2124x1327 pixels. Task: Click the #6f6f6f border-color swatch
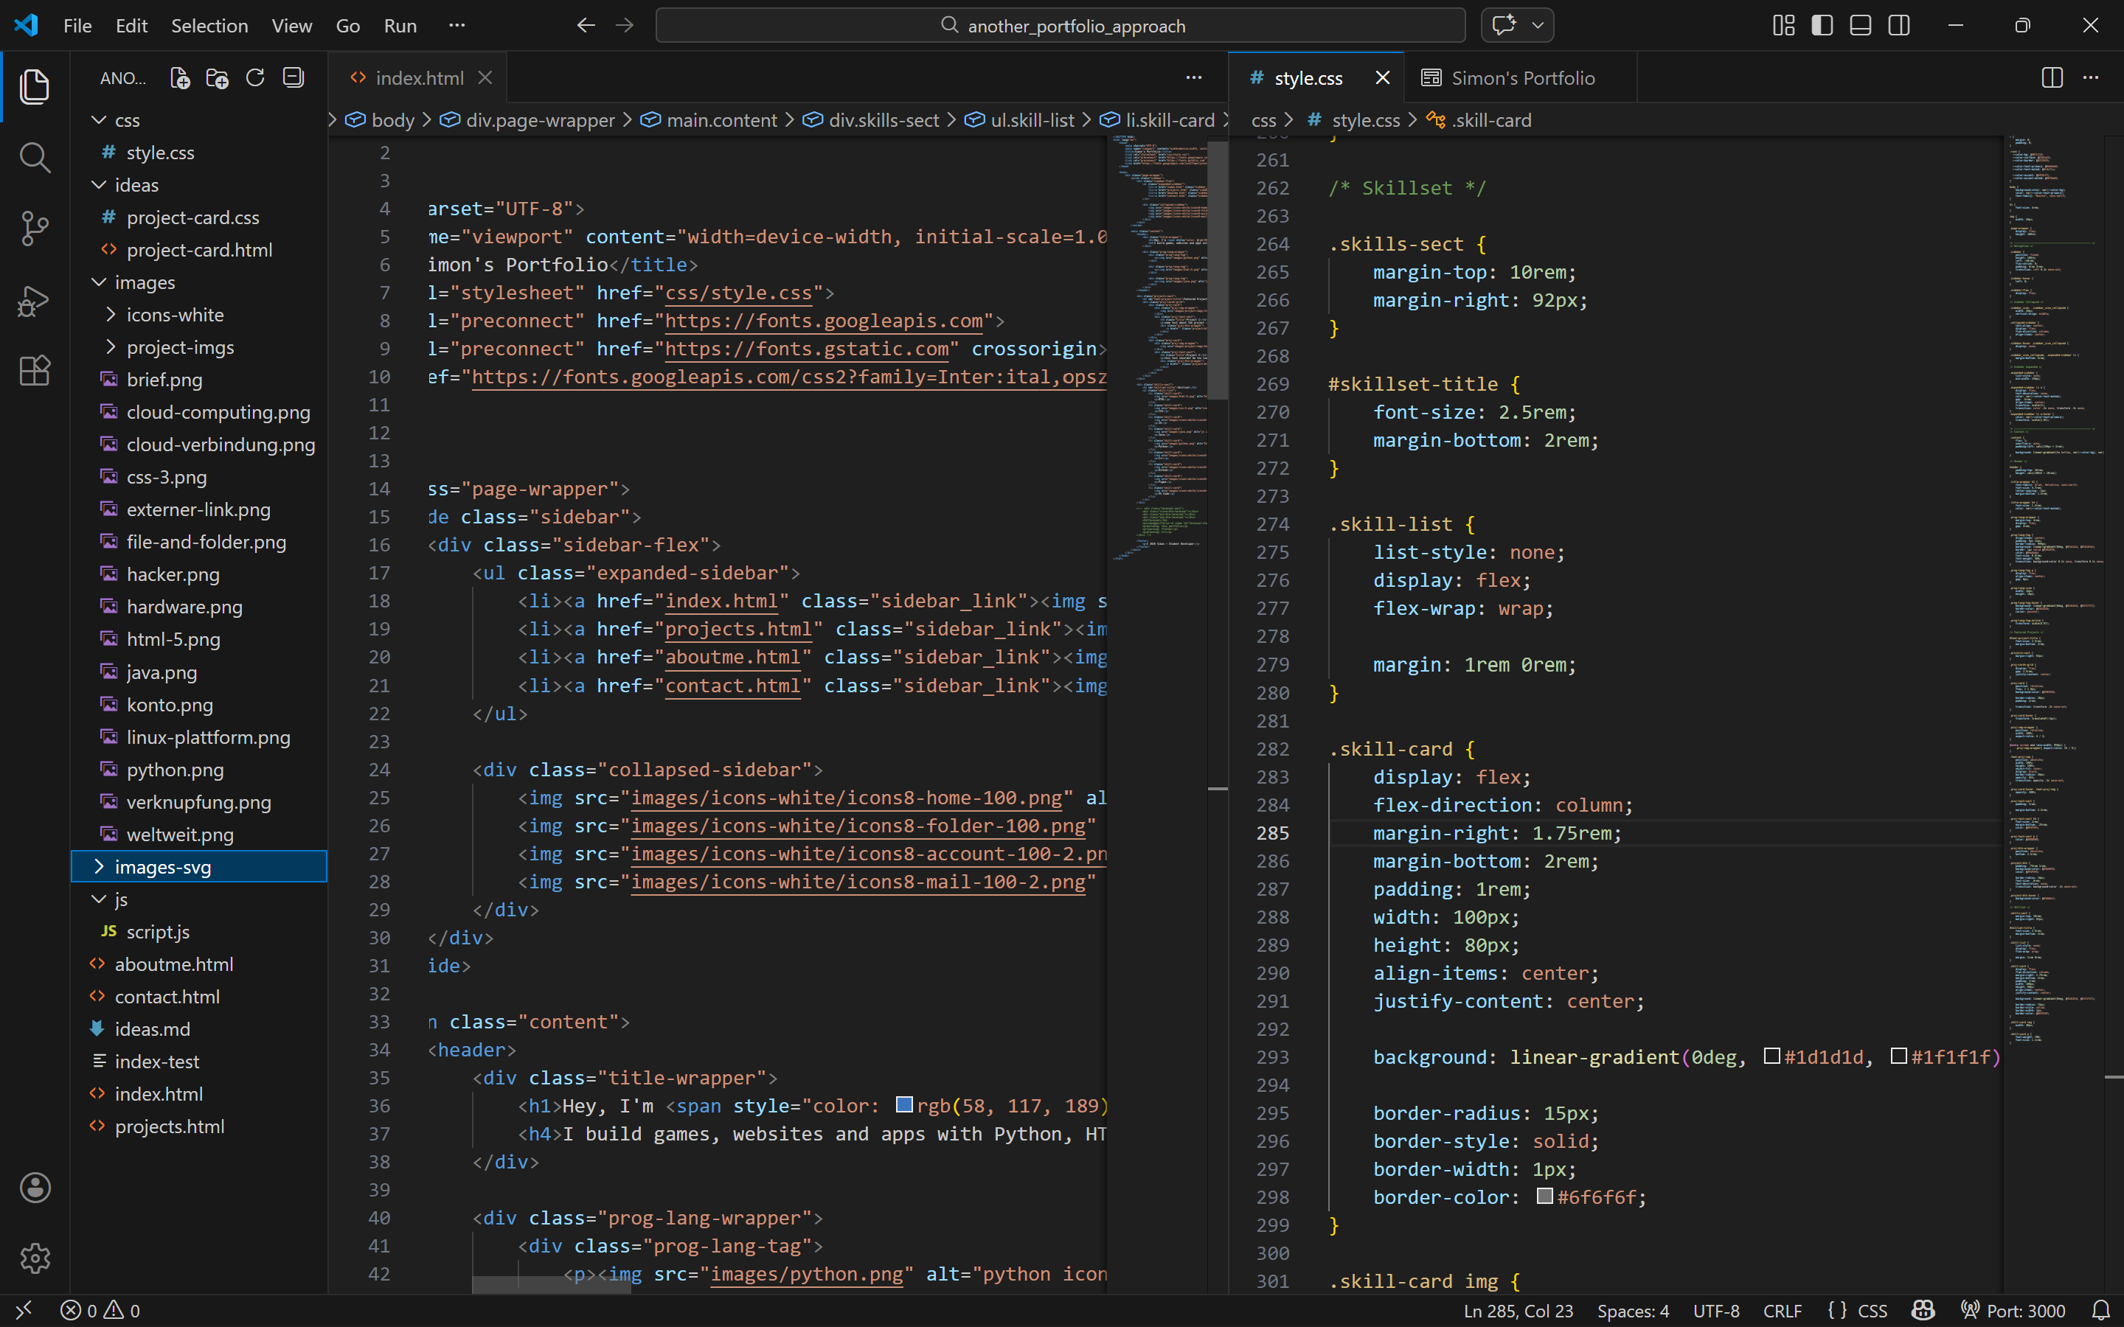(x=1545, y=1197)
